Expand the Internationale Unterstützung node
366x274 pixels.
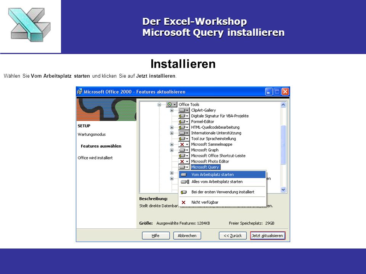(172, 133)
